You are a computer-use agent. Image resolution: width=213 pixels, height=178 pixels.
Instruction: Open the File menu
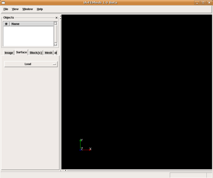6,9
